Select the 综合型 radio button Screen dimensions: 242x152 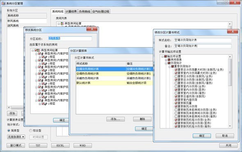31,130
